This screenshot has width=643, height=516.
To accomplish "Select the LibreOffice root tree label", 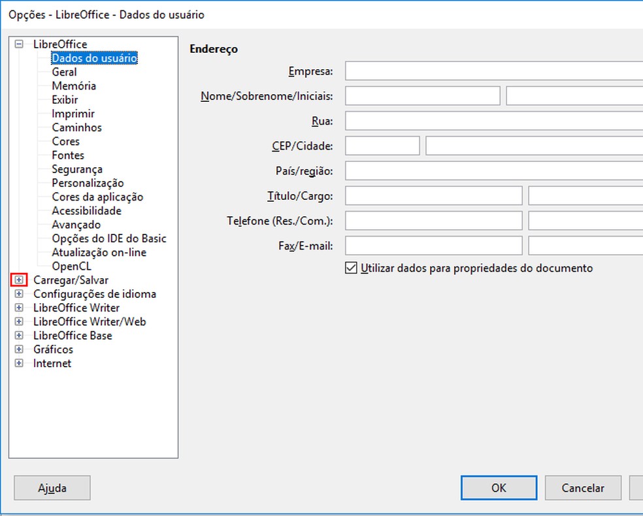I will click(x=60, y=44).
